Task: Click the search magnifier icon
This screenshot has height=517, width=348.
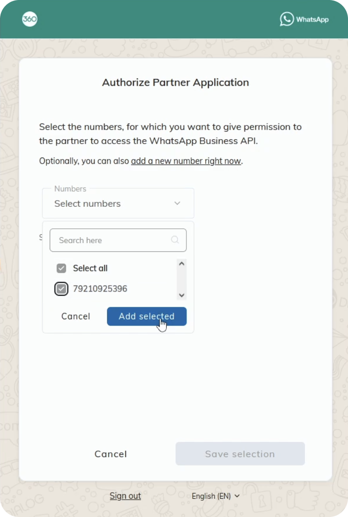Action: (x=175, y=240)
